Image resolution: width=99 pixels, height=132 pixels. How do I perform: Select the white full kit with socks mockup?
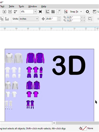[9, 105]
